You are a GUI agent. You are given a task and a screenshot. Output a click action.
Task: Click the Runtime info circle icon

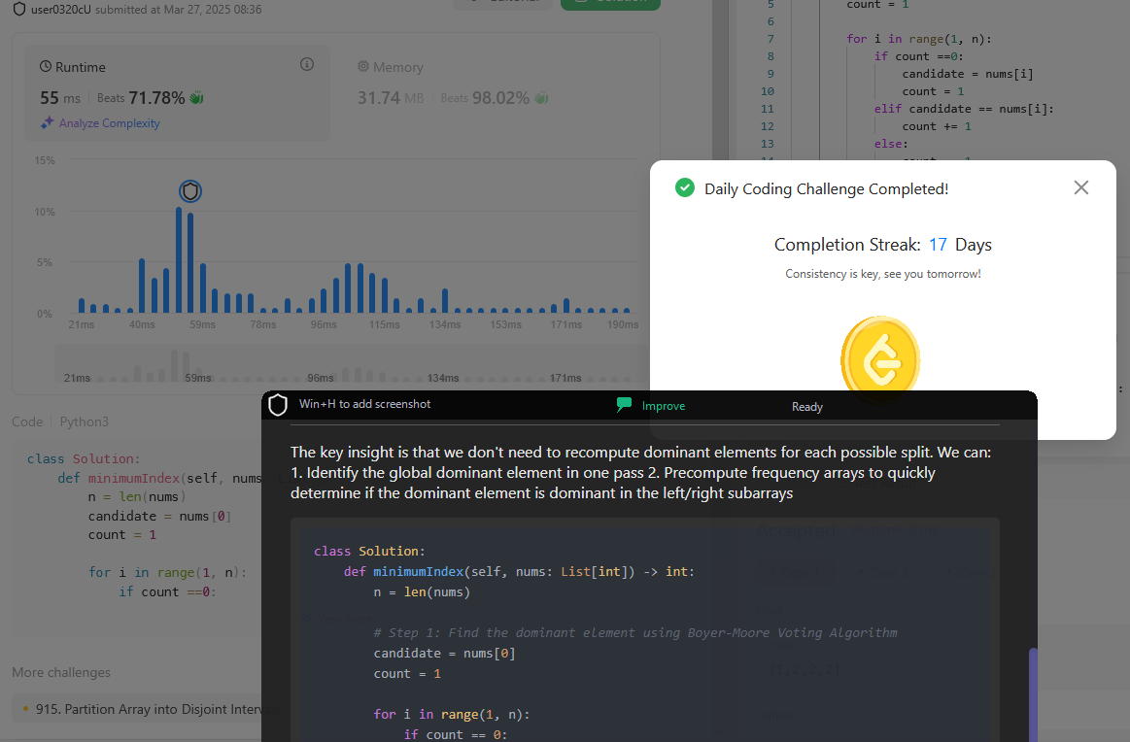point(307,65)
